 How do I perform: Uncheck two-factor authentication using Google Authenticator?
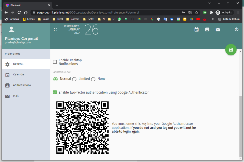(55, 92)
